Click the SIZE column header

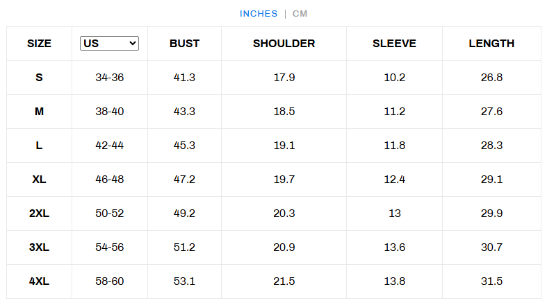39,44
